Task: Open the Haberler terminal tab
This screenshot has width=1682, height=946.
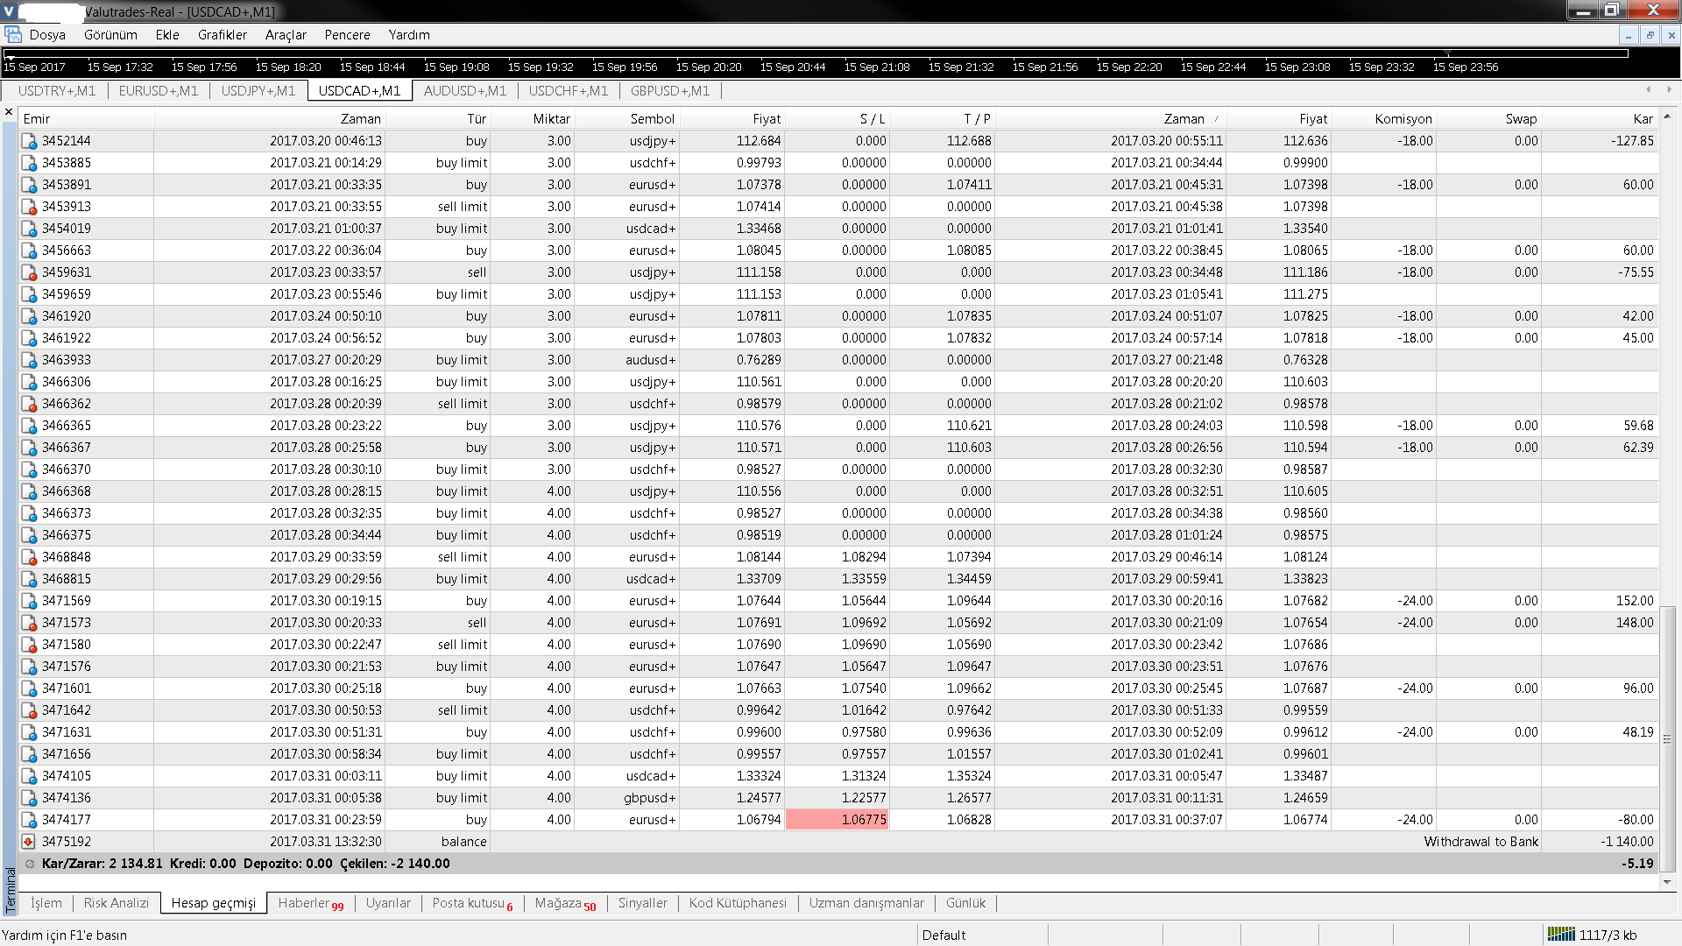Action: 311,903
